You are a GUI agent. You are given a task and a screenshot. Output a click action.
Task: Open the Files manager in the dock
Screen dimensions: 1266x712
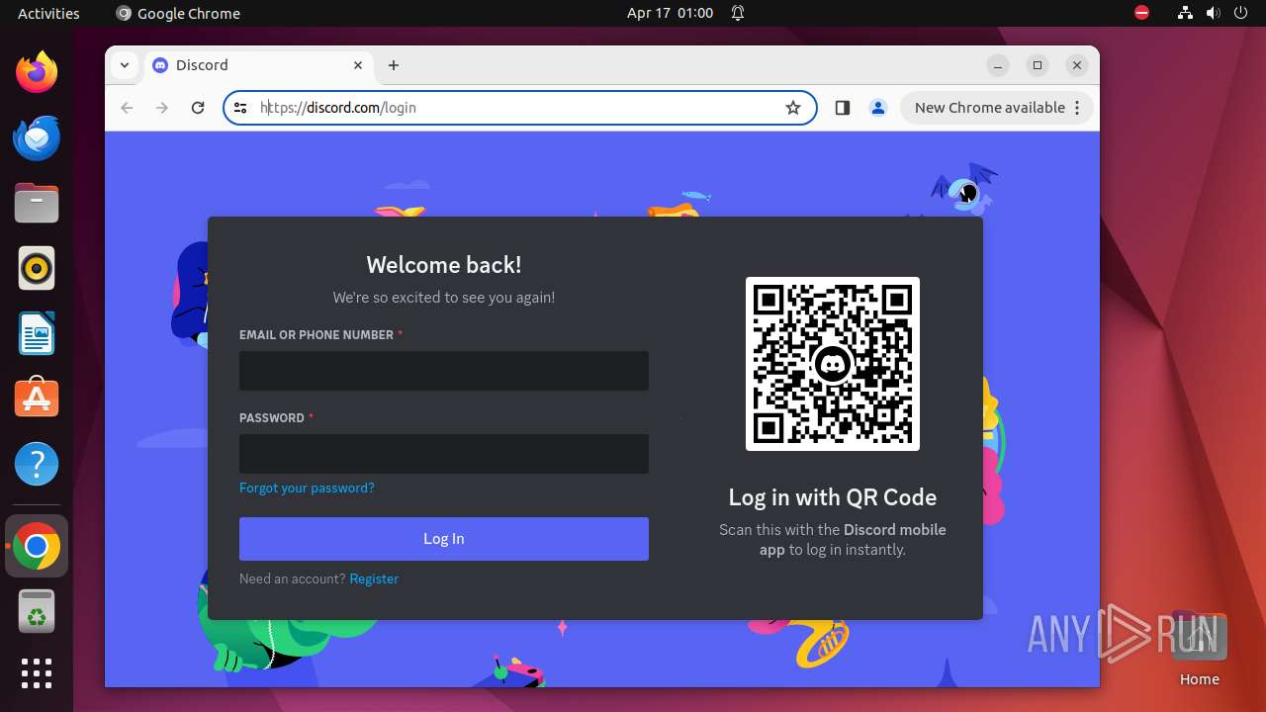coord(37,203)
